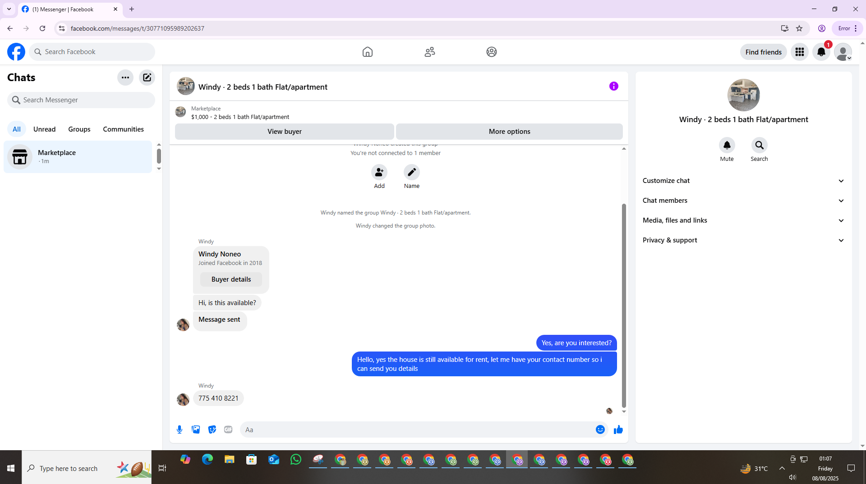
Task: Open the Marketplace chat in list
Action: pos(78,157)
